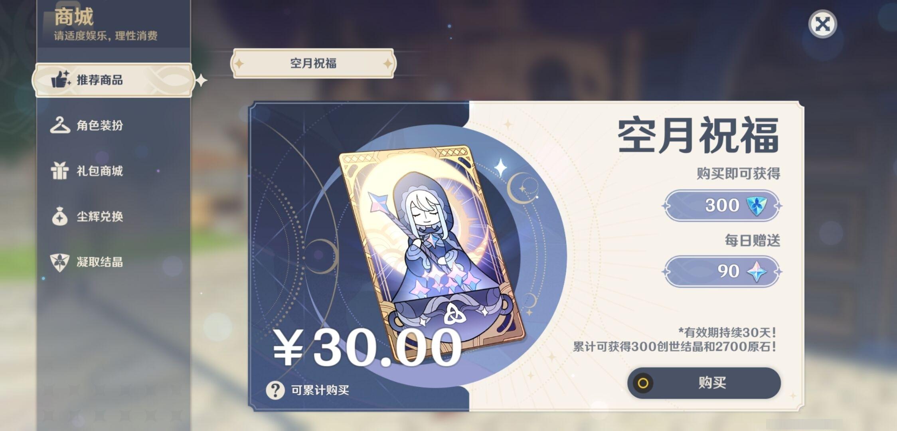
Task: Click the ¥30.00 price label
Action: pyautogui.click(x=367, y=347)
